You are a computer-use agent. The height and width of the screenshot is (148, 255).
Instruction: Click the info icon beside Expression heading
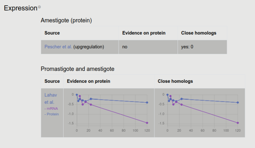coord(39,7)
